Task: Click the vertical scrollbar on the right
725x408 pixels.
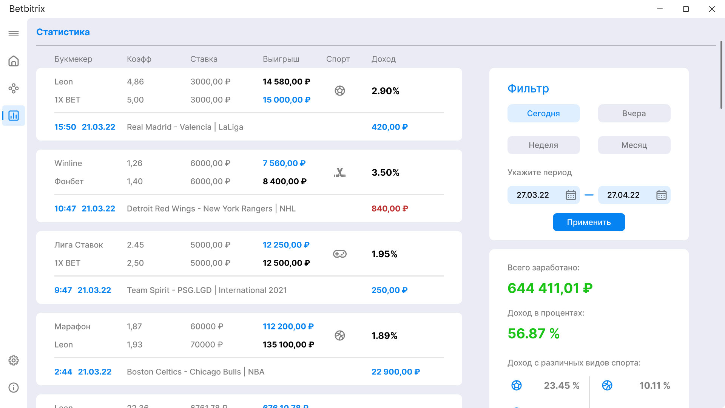Action: tap(721, 75)
